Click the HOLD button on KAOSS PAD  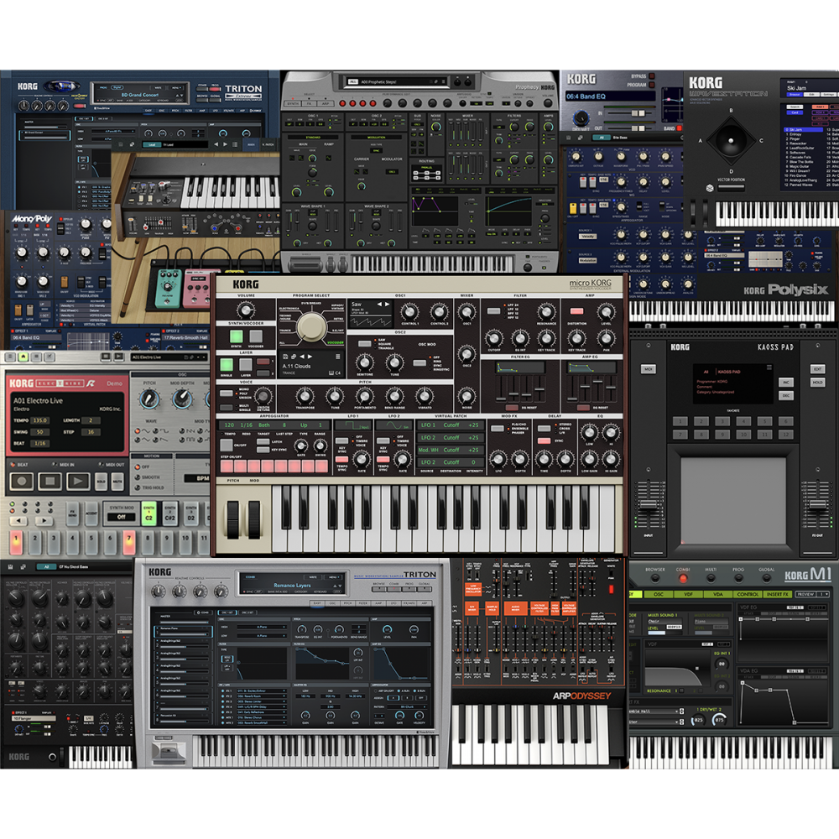tap(817, 383)
